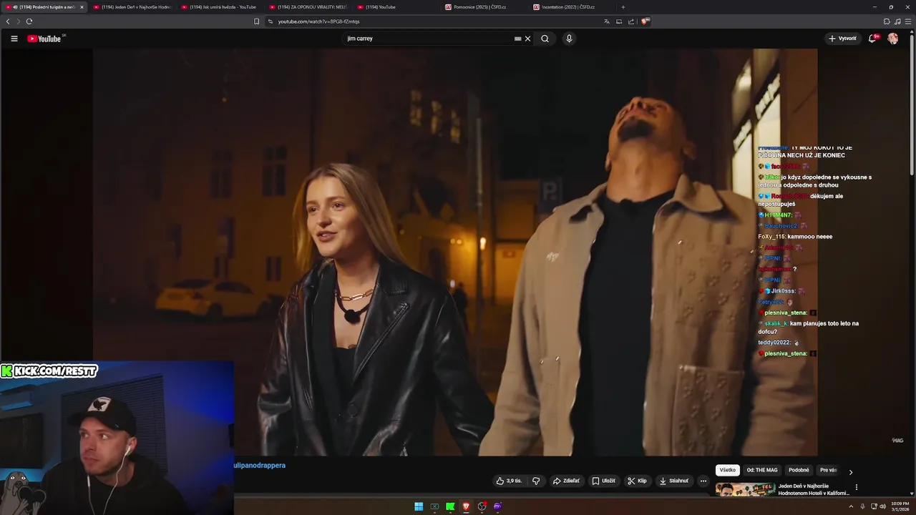Open the purple taskbar app icon
Image resolution: width=916 pixels, height=515 pixels.
click(497, 506)
